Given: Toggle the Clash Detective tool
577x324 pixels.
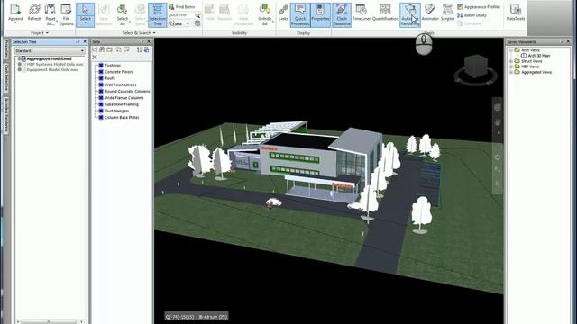Looking at the screenshot, I should coord(342,14).
